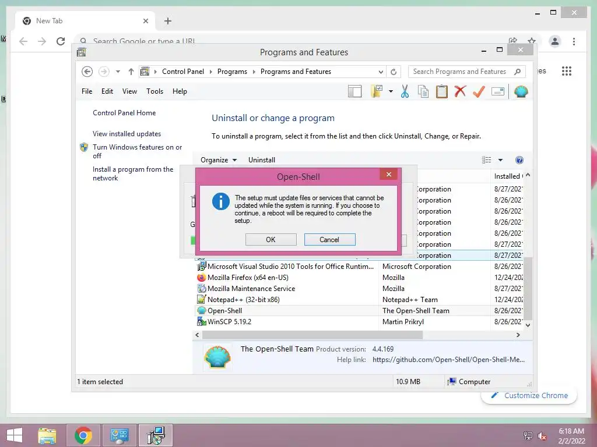Click the blue Help question icon
This screenshot has width=597, height=447.
pos(519,160)
